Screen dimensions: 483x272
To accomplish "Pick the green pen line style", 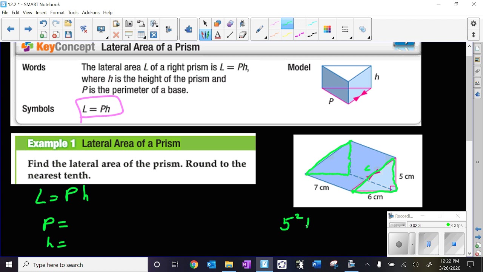I will 287,24.
